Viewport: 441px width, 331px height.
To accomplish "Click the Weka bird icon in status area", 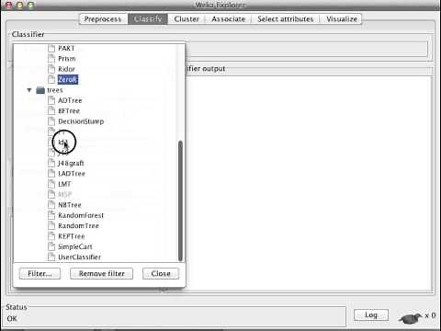I will coord(411,319).
